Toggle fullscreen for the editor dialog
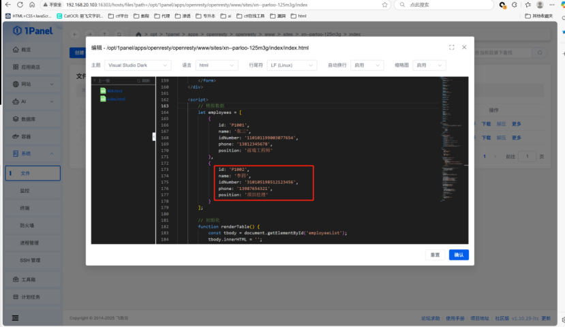This screenshot has height=327, width=565. point(451,47)
